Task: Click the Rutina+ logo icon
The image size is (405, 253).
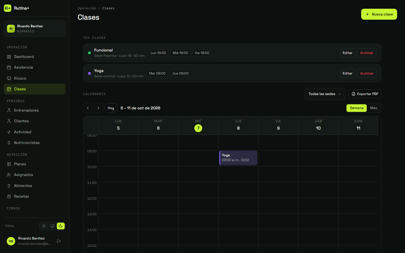Action: pyautogui.click(x=8, y=8)
